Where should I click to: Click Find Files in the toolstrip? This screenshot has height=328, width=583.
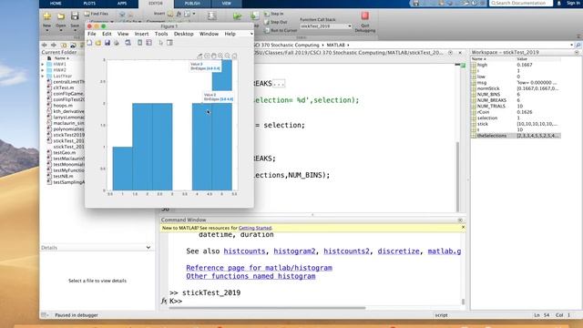tap(97, 14)
